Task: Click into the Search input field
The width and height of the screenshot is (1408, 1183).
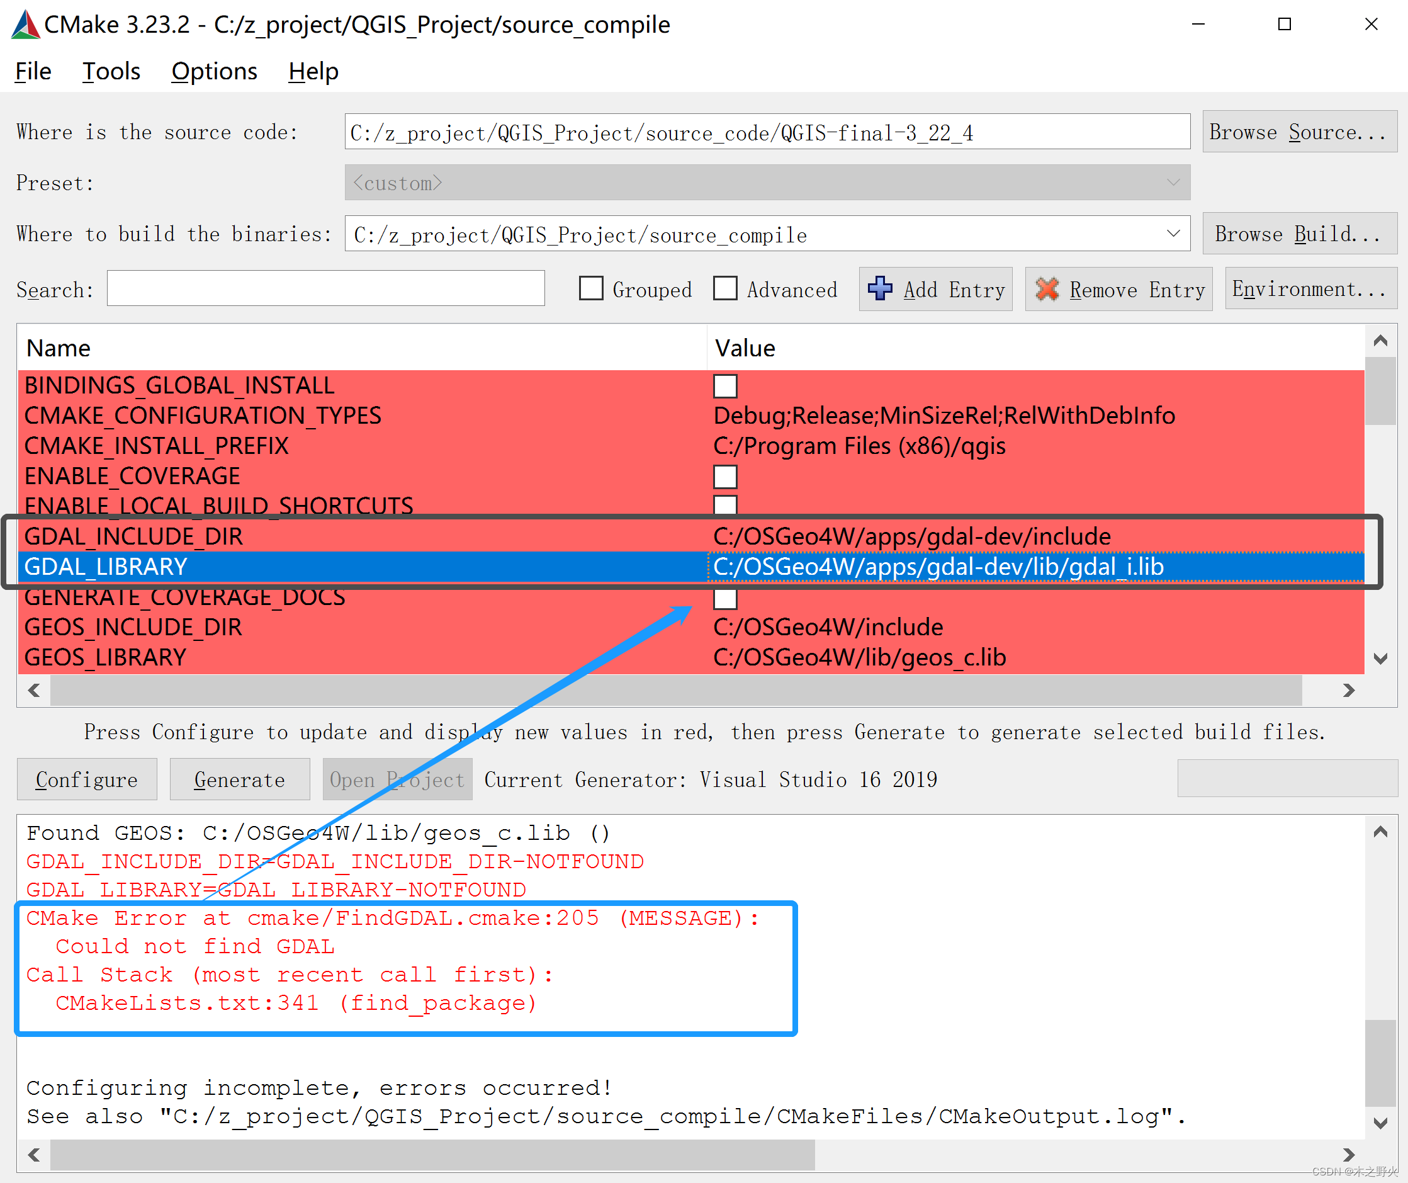Action: click(x=325, y=289)
